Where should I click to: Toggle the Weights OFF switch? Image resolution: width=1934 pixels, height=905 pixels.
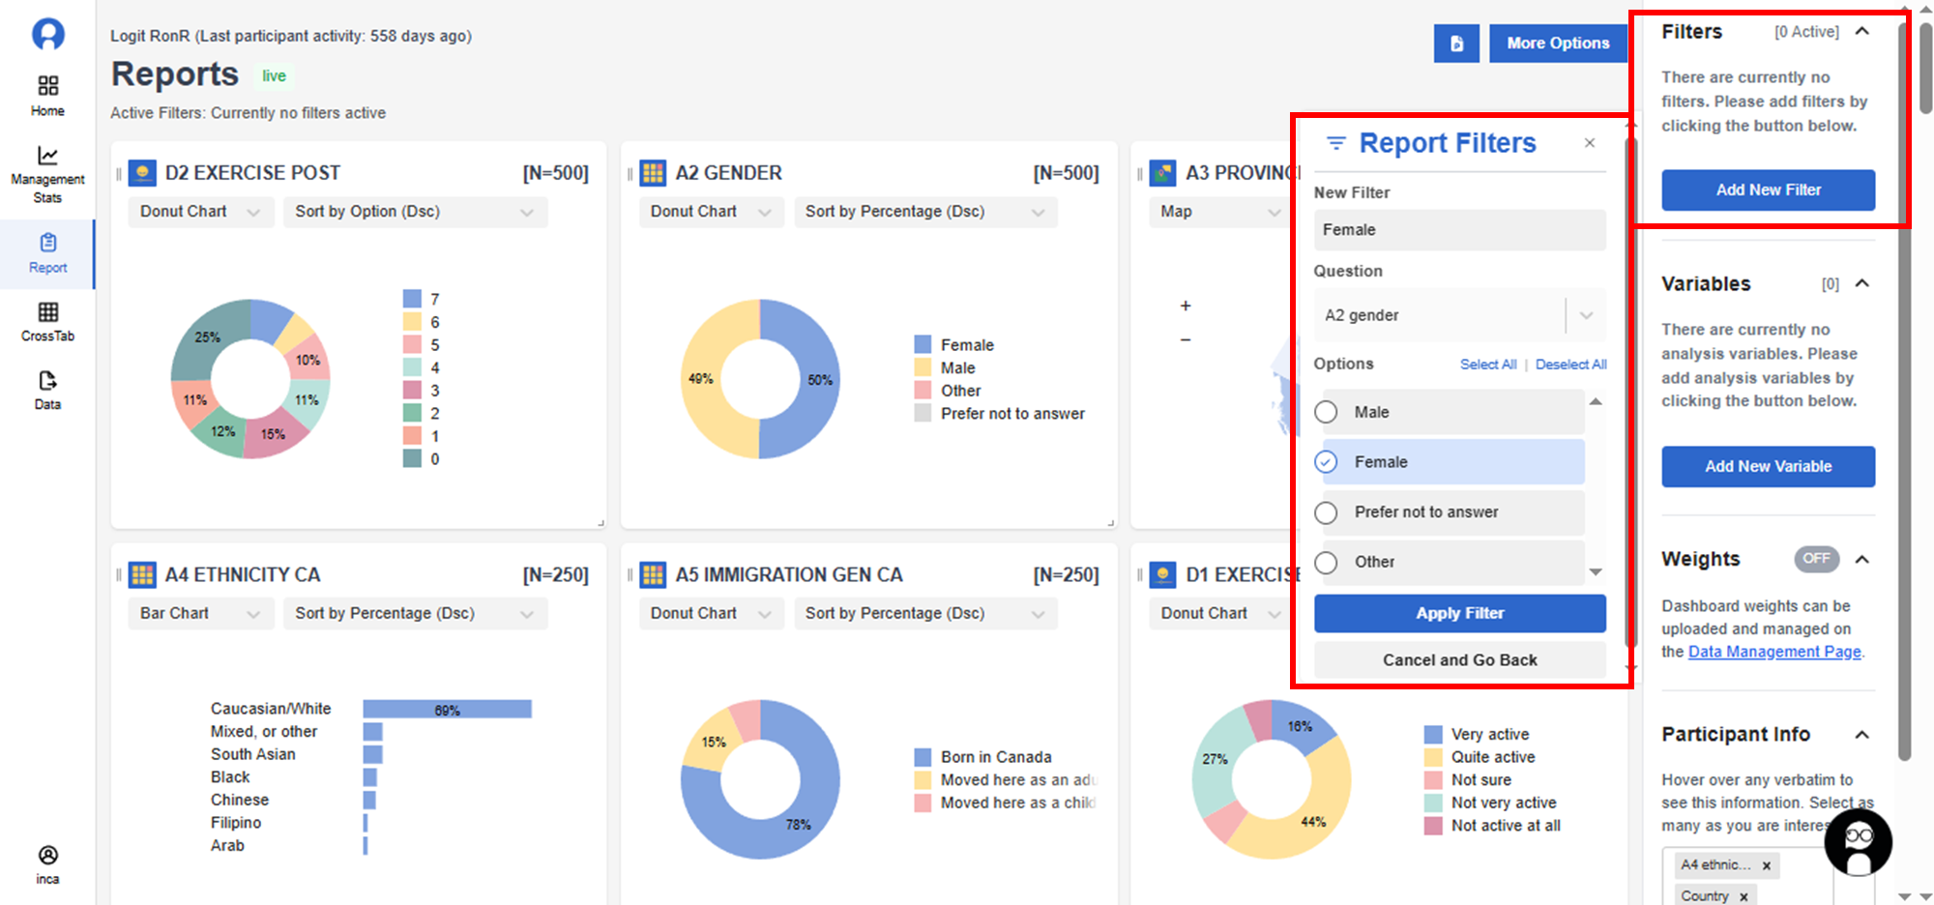click(1816, 559)
